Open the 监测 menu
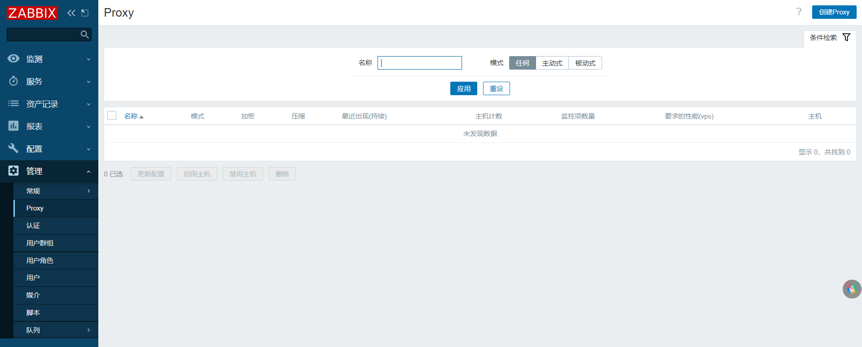 point(49,59)
